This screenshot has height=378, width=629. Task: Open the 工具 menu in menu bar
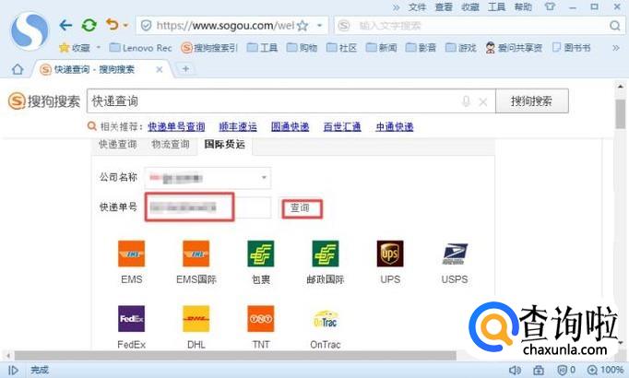click(x=496, y=6)
